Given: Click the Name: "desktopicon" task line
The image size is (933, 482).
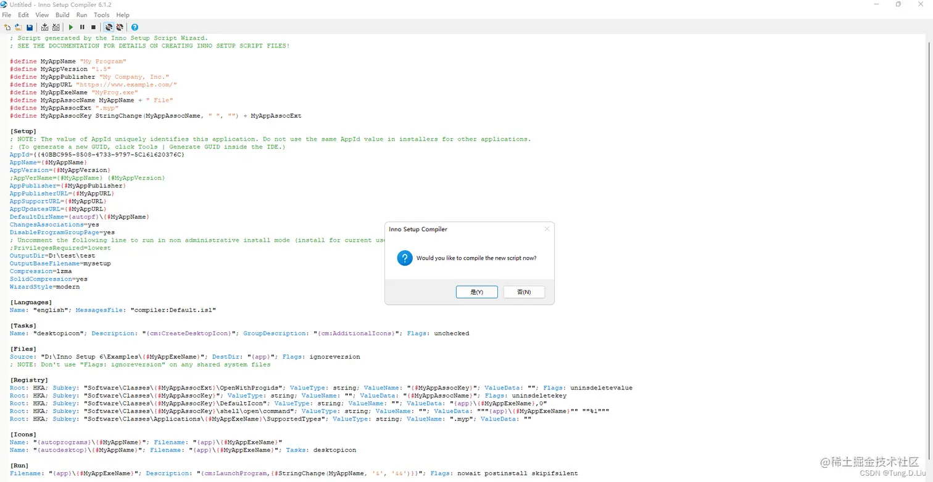Looking at the screenshot, I should click(239, 333).
